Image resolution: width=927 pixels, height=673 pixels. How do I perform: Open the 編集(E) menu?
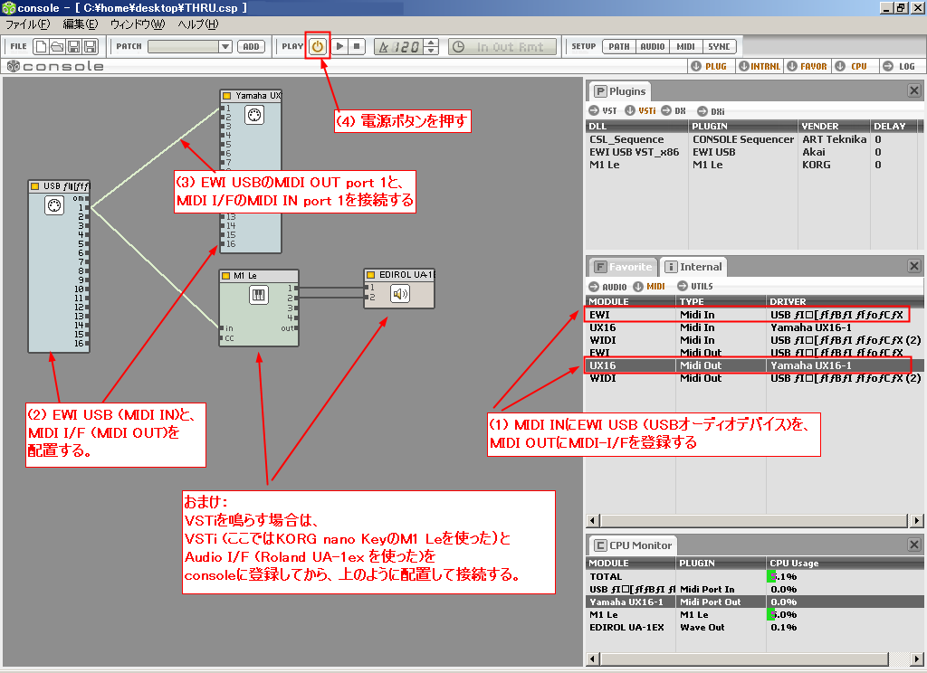tap(81, 24)
